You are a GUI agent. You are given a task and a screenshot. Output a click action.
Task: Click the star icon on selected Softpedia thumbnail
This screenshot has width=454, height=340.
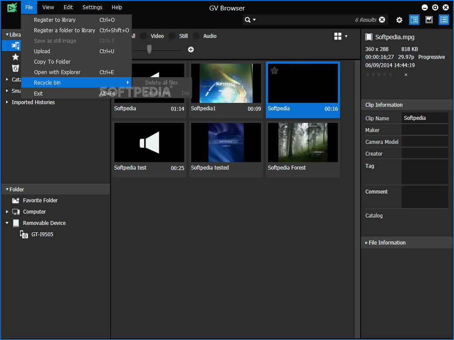tap(274, 71)
